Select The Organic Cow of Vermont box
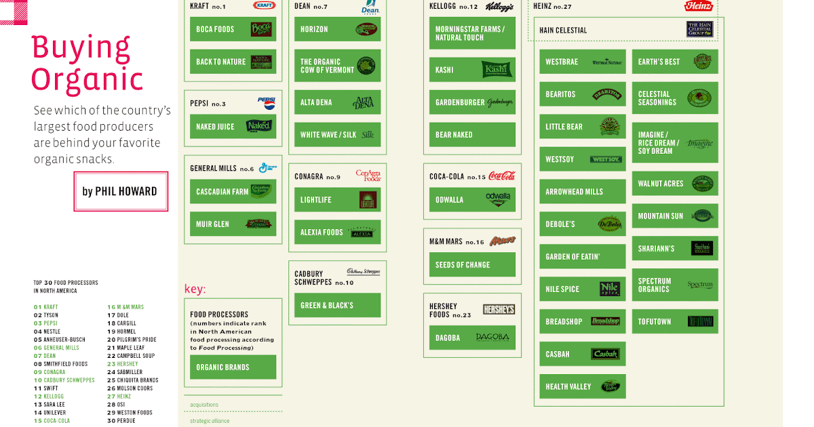This screenshot has height=427, width=814. [337, 66]
